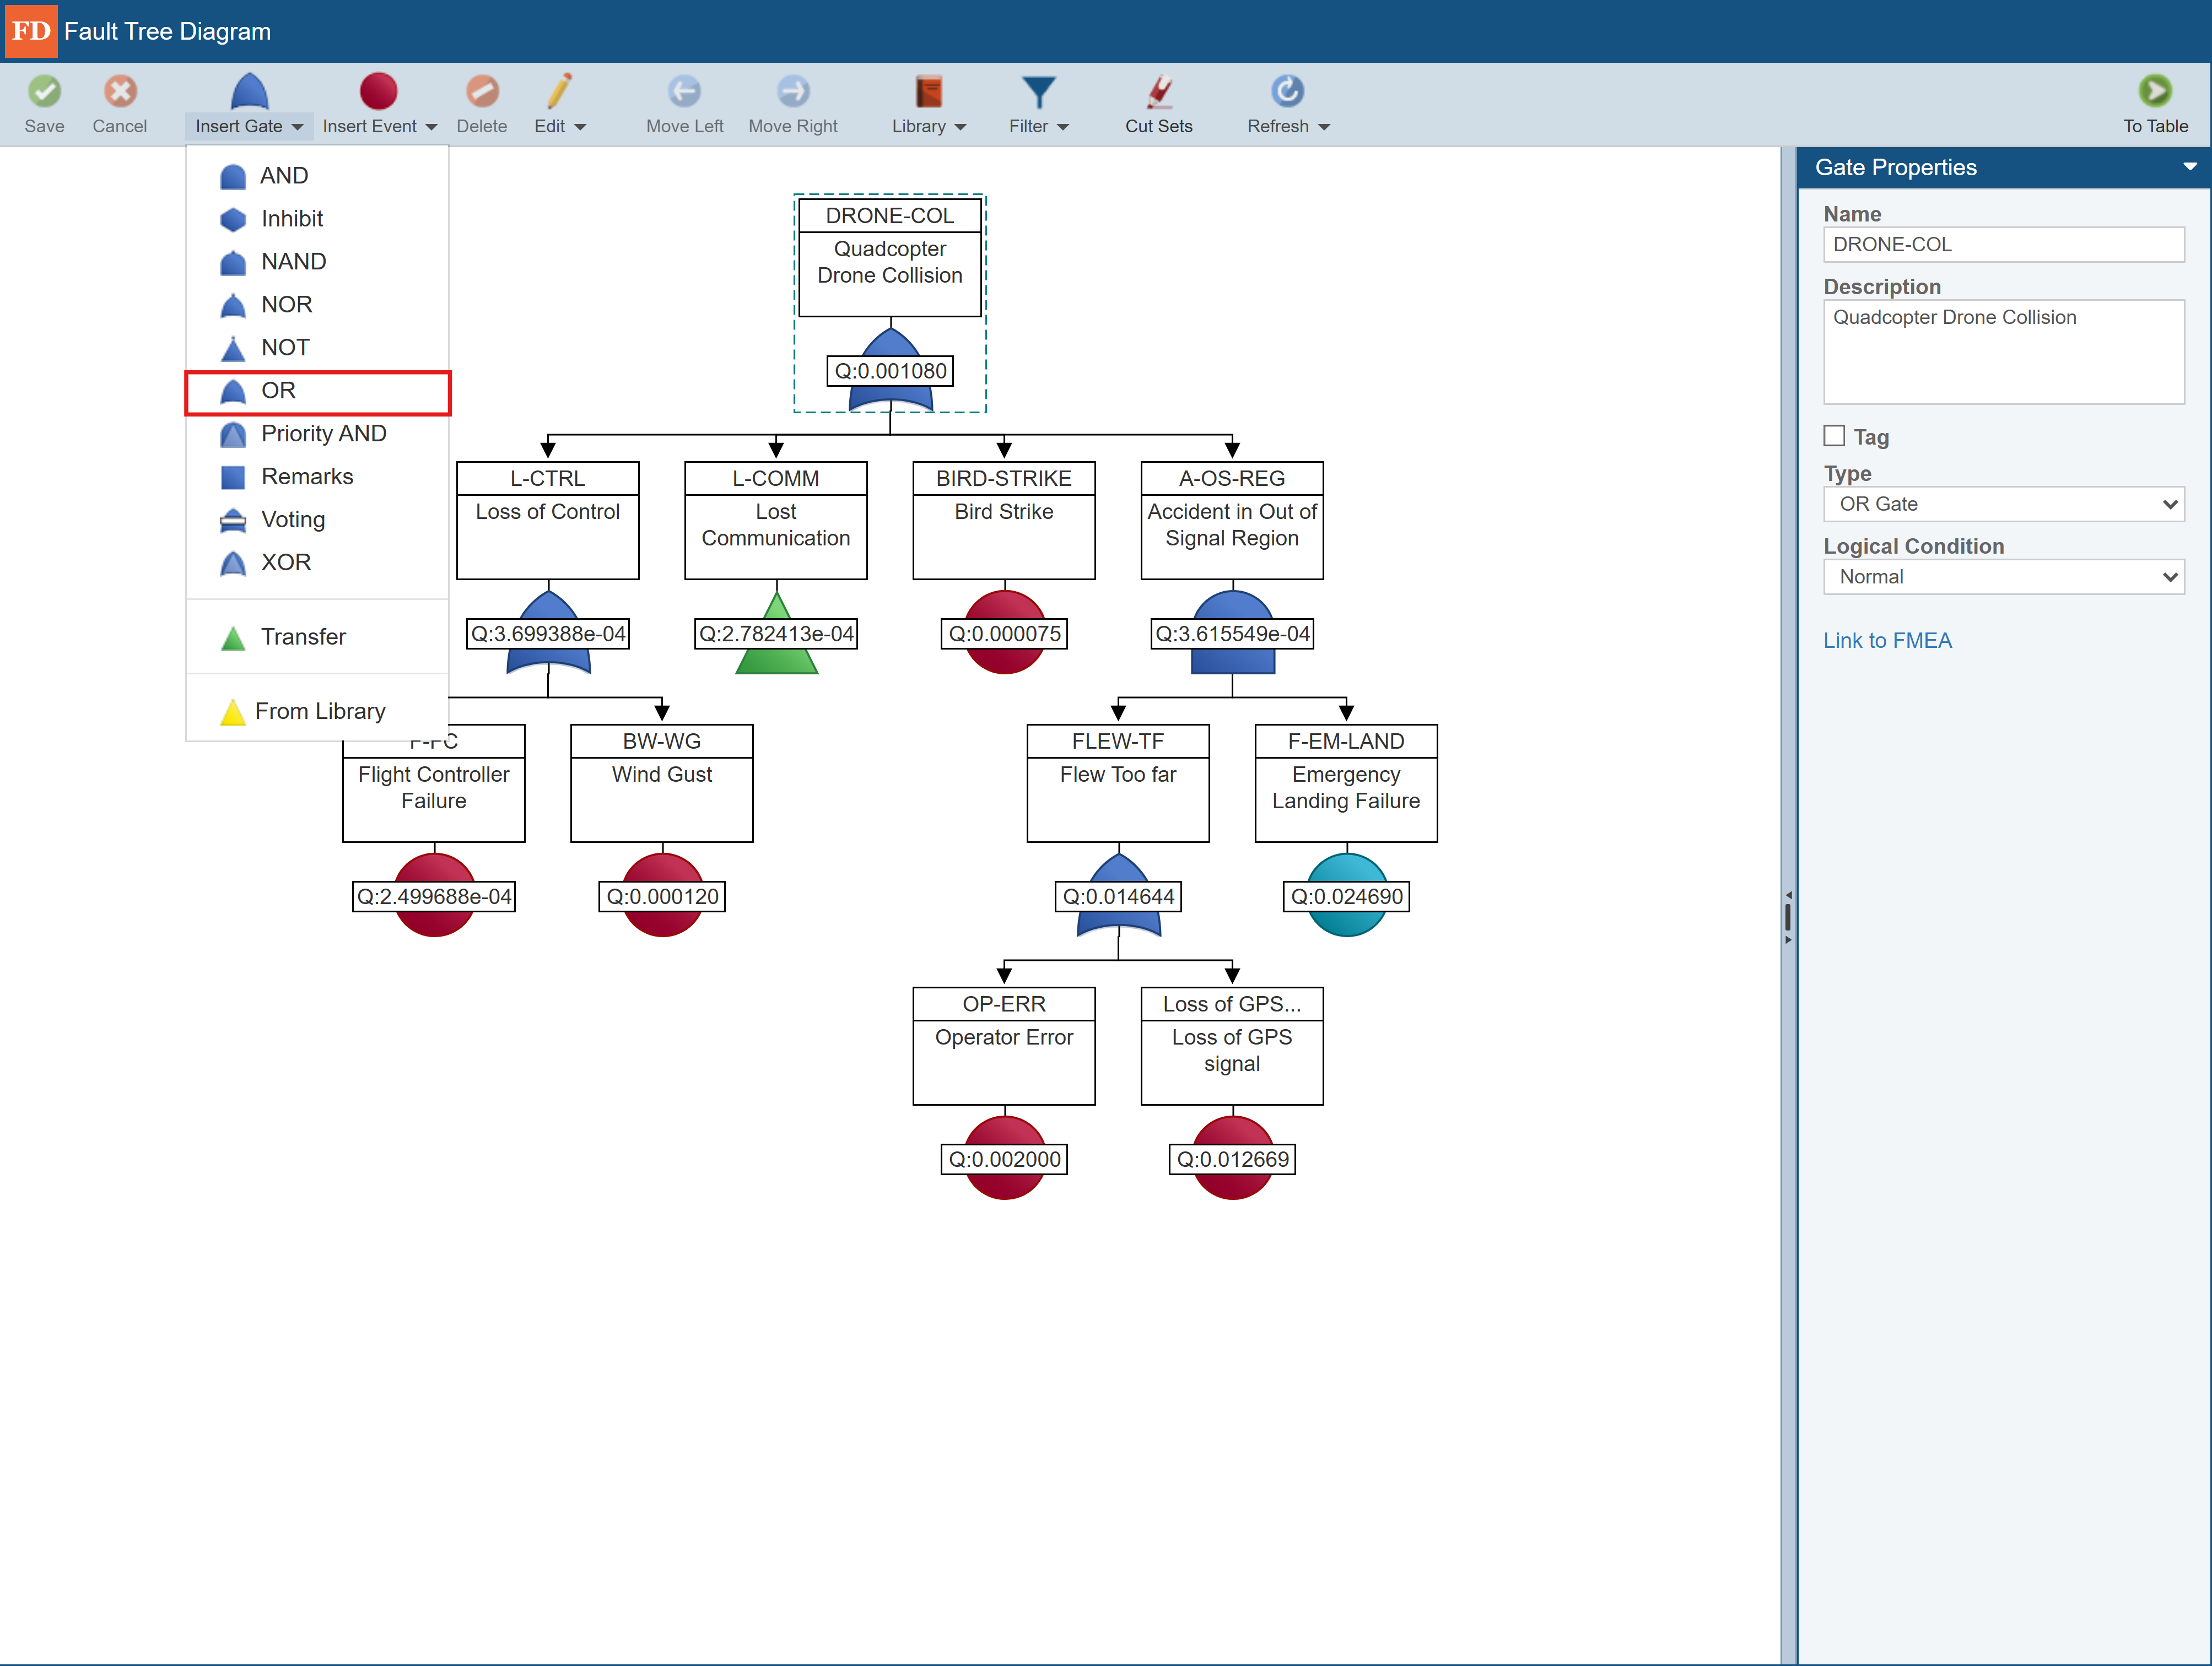This screenshot has height=1666, width=2212.
Task: Select Transfer in the gate menu
Action: pyautogui.click(x=302, y=637)
